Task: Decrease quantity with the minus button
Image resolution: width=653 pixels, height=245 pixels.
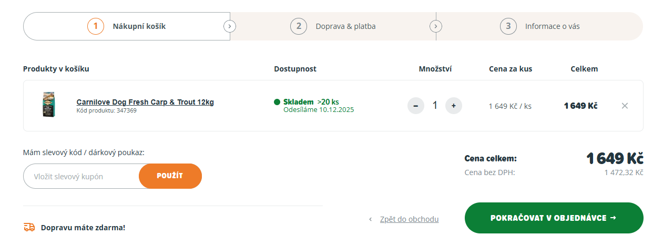Action: pos(415,106)
